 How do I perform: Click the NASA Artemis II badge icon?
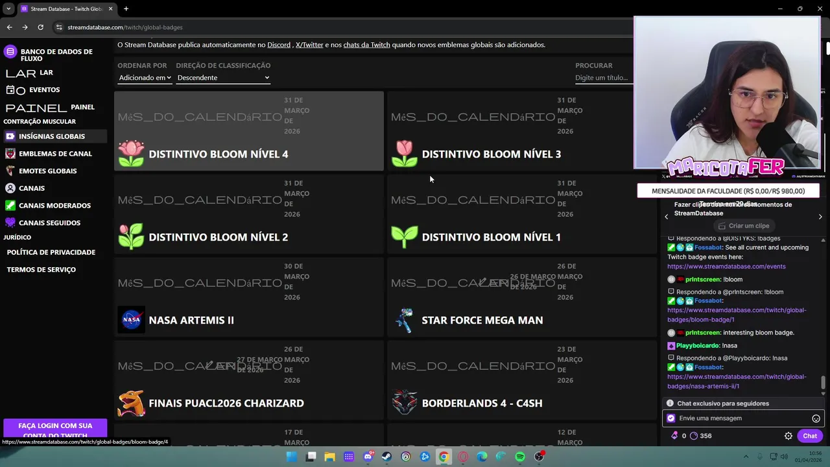pos(131,320)
